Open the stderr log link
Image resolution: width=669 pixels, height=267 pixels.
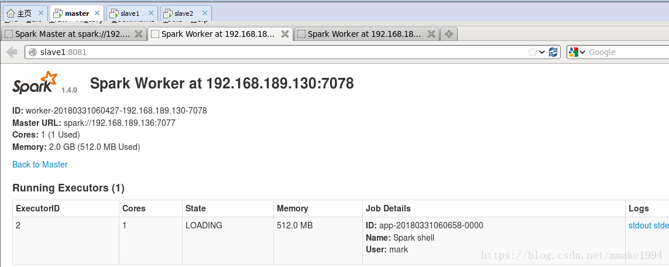pyautogui.click(x=661, y=225)
